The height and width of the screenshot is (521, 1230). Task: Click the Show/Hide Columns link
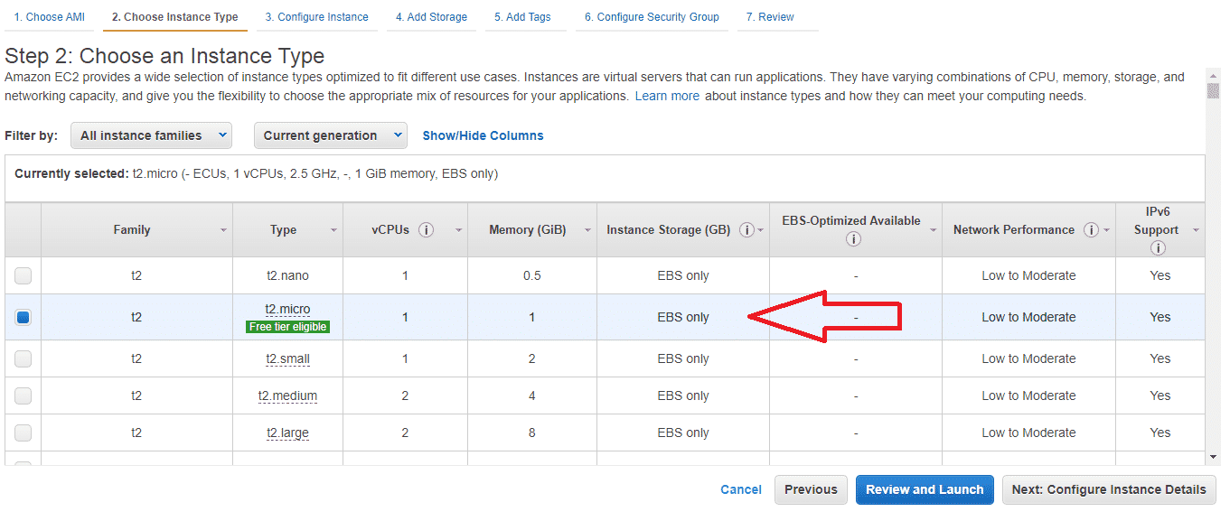[484, 135]
